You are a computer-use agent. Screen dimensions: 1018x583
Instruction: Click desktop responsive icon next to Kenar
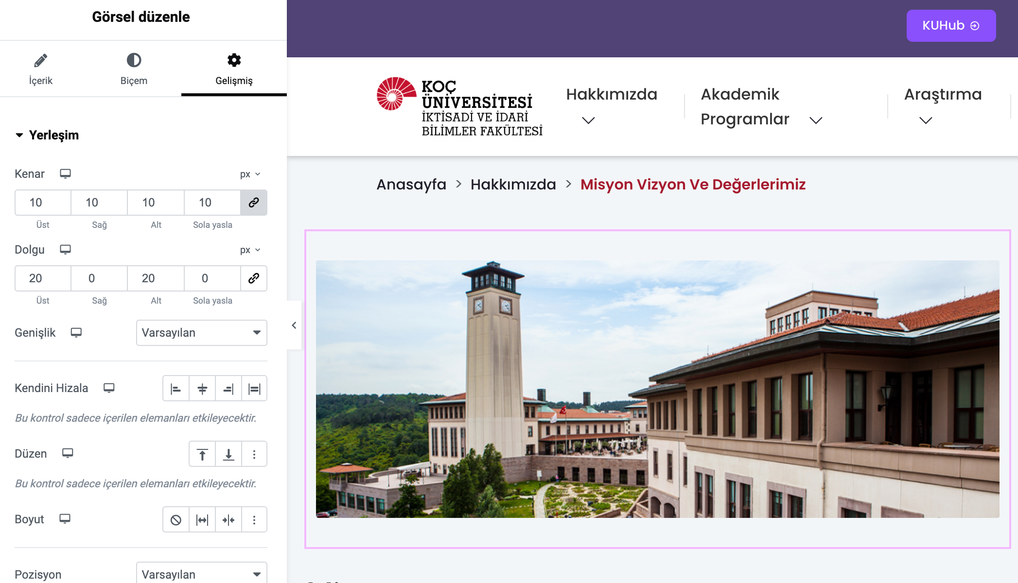[65, 174]
